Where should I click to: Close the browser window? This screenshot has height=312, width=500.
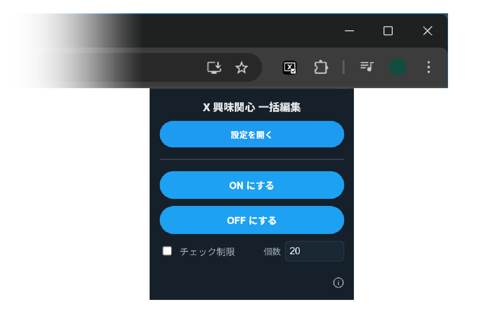[x=428, y=31]
